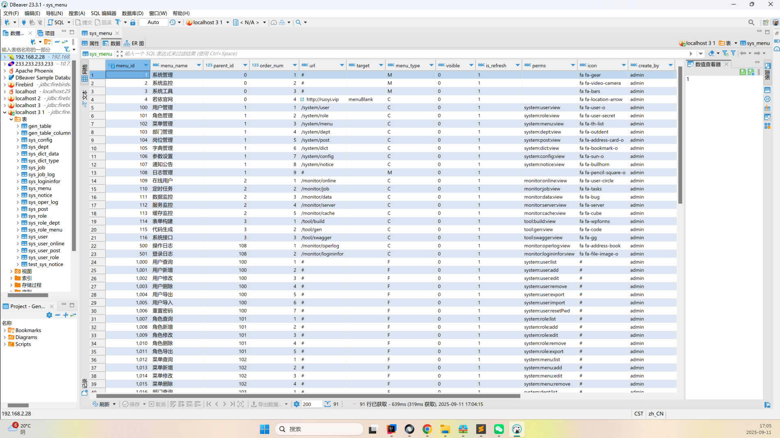
Task: Toggle Auto commit mode box
Action: pyautogui.click(x=153, y=22)
